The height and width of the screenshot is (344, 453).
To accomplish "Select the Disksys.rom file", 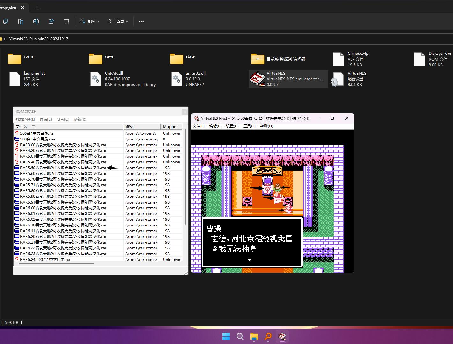I will tap(433, 59).
